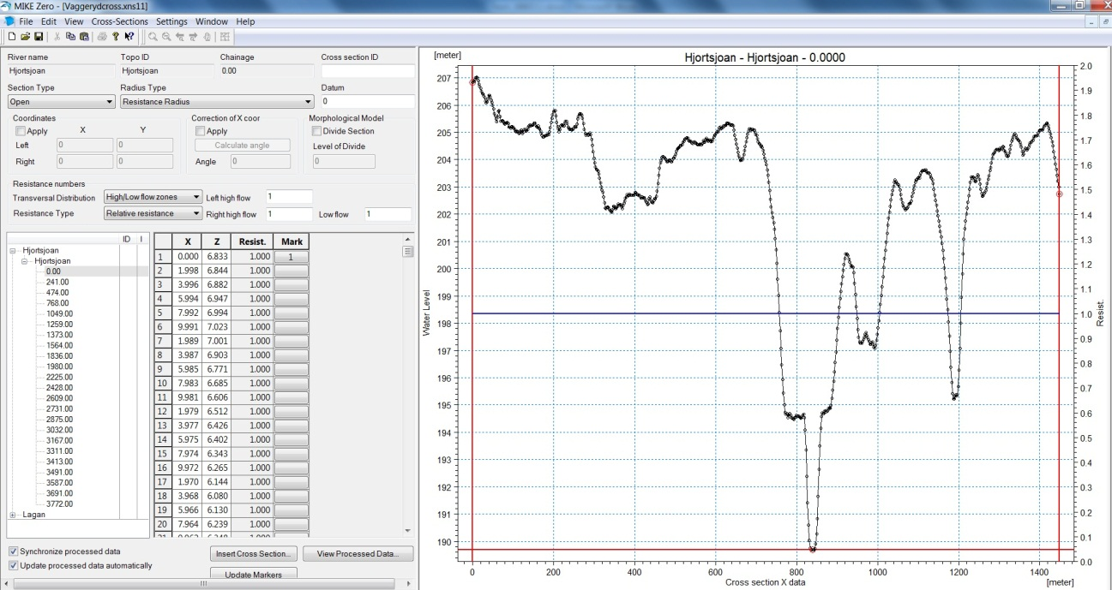Click the Paste toolbar icon
1112x590 pixels.
83,37
